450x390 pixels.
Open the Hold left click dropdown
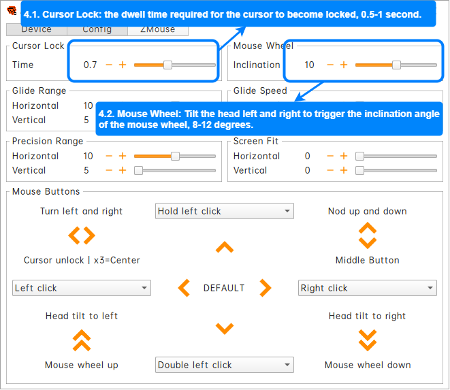224,211
